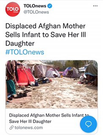Screen dimensions: 103x135
Task: Click 'Save Her Ill Daughter' in the card caption
Action: (30, 121)
